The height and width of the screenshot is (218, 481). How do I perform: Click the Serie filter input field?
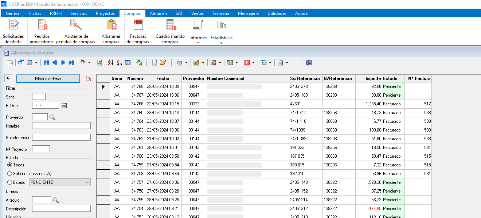[x=39, y=97]
